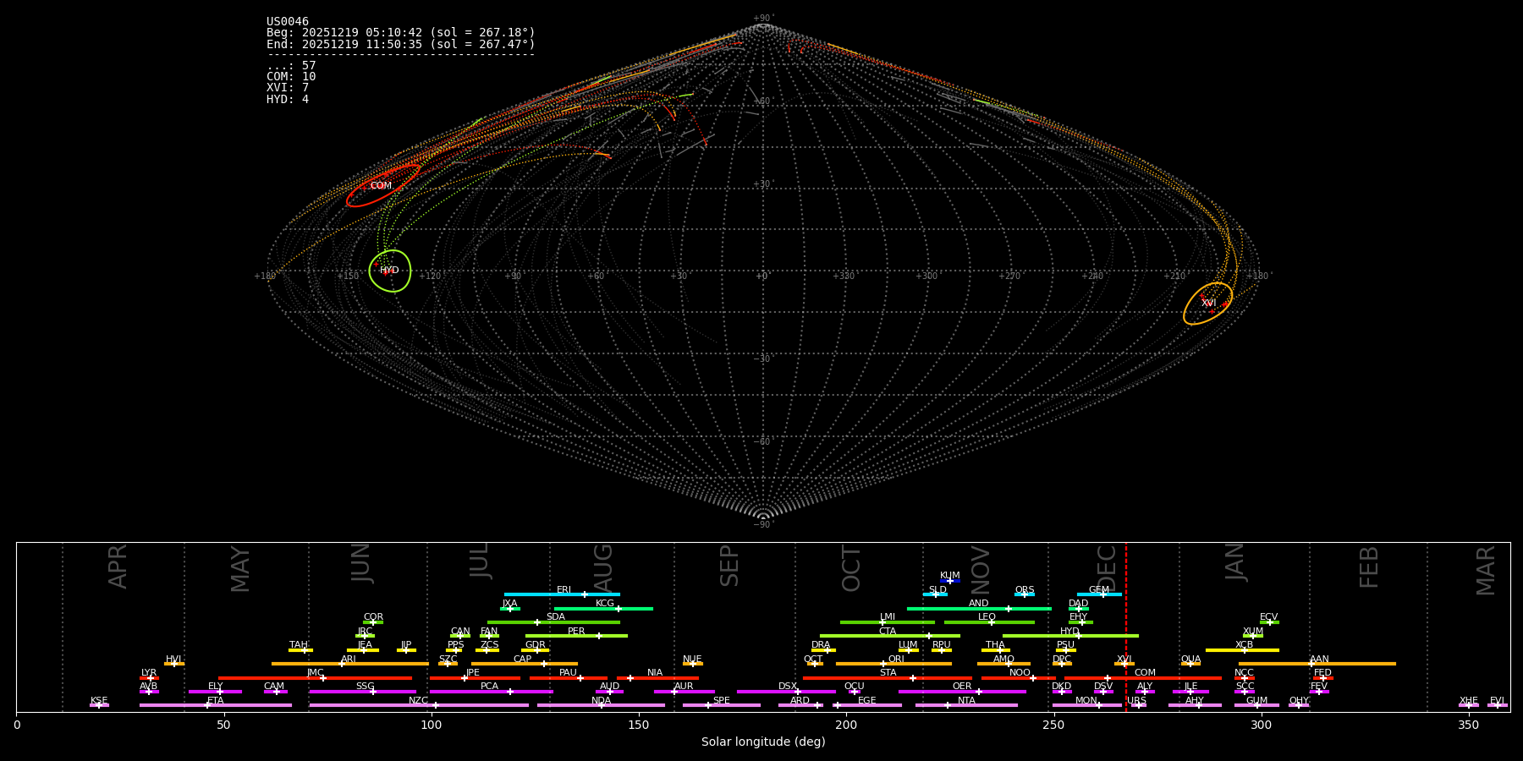Click the US0046 station title text
This screenshot has width=1523, height=761.
[x=288, y=22]
